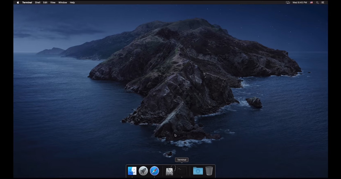Open Spotlight search magnifier icon

tap(317, 3)
